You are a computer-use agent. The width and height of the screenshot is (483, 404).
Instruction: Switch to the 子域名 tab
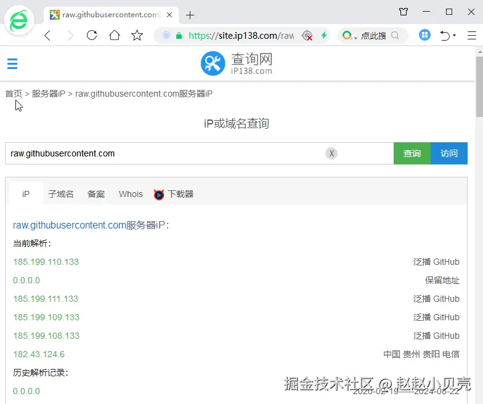point(61,194)
